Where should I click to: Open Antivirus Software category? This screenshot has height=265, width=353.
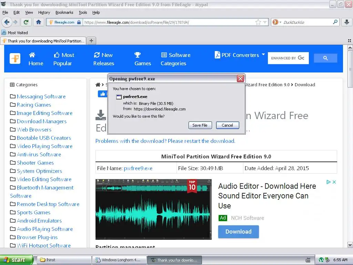(39, 155)
